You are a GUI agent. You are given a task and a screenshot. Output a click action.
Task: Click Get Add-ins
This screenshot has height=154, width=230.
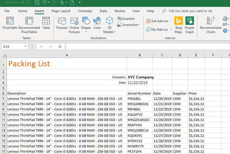point(157,21)
